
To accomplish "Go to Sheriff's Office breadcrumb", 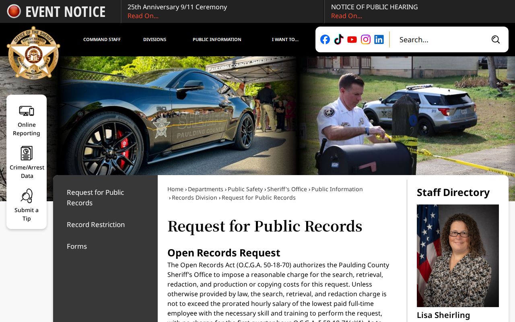I will [x=287, y=189].
